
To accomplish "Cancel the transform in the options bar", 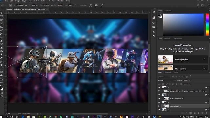I will coord(96,5).
